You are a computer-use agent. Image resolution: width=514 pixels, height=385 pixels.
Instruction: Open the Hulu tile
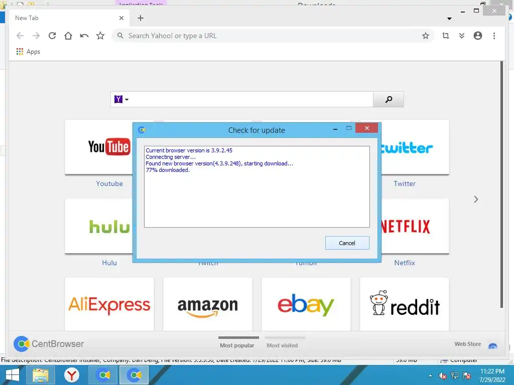coord(99,226)
